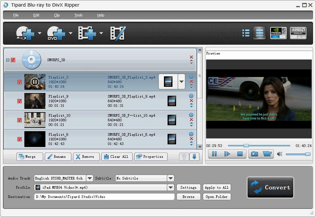
Task: Click the iPad profile icon for Playlist_6
Action: pyautogui.click(x=172, y=139)
